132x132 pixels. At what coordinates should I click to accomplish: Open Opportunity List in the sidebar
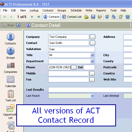(10, 111)
